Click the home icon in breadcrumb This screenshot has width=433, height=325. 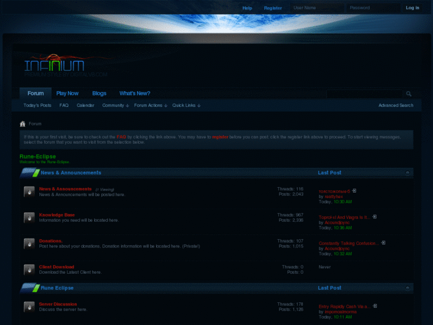(x=23, y=123)
